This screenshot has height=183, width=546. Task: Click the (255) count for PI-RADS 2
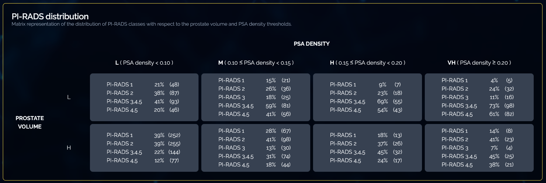[x=174, y=144]
